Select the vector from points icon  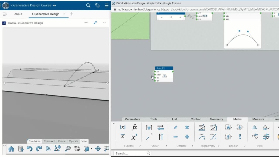coord(149,137)
